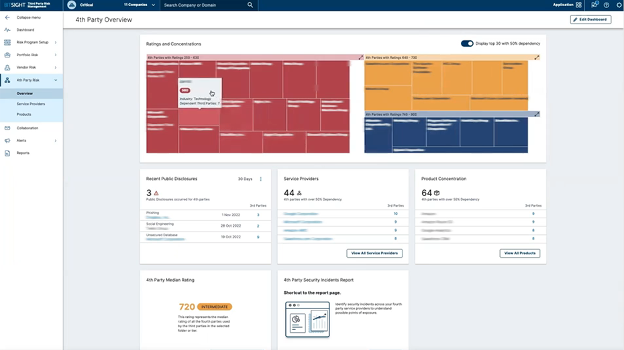Click View All Service Providers button
This screenshot has height=350, width=624.
(374, 253)
